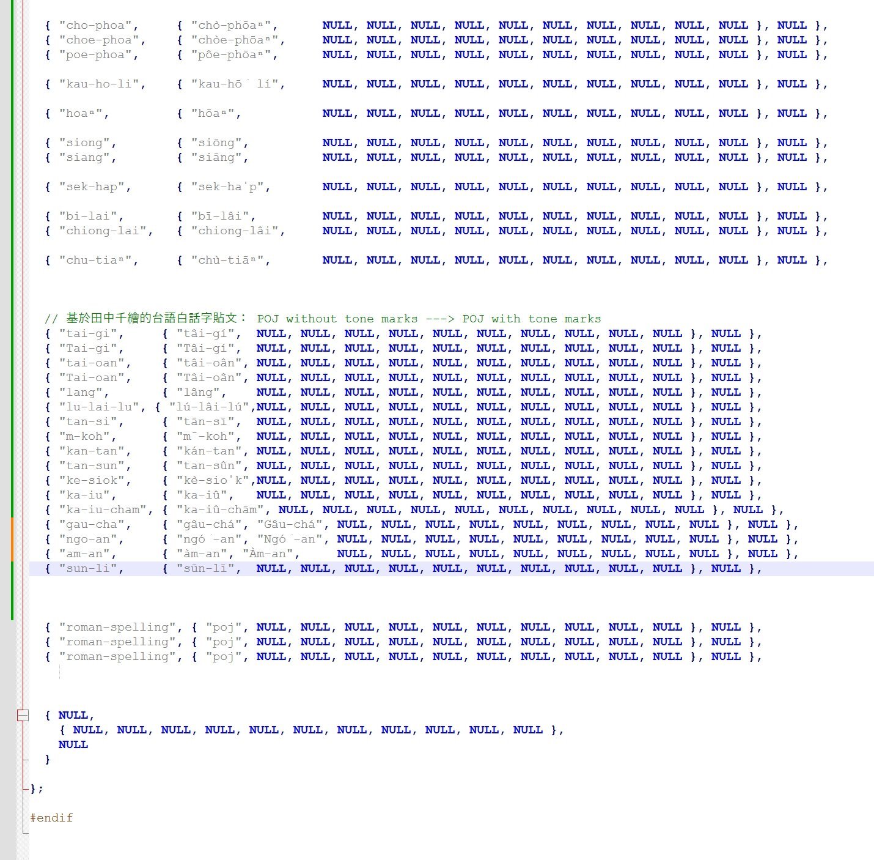
Task: Click the orange change marker in margin
Action: pos(12,539)
